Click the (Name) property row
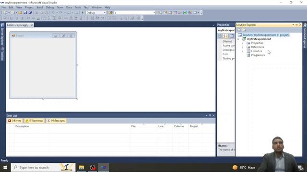Image resolution: width=307 pixels, height=172 pixels. tap(227, 42)
